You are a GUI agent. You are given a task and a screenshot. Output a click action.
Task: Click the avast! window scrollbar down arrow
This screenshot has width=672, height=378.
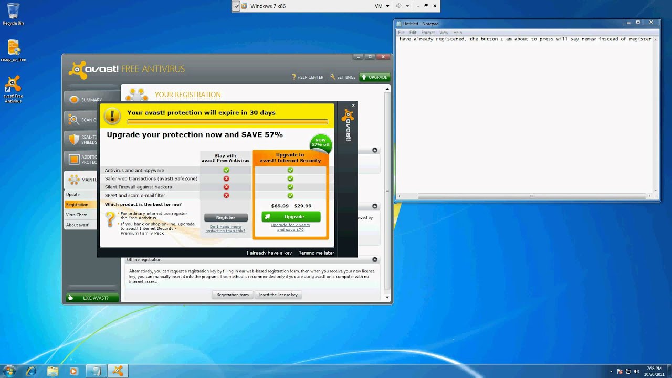point(387,298)
